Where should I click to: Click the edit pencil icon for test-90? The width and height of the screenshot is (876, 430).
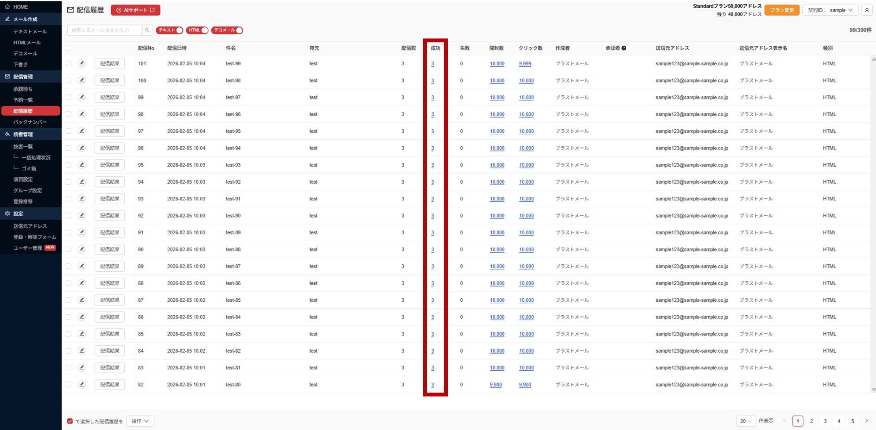pyautogui.click(x=82, y=216)
